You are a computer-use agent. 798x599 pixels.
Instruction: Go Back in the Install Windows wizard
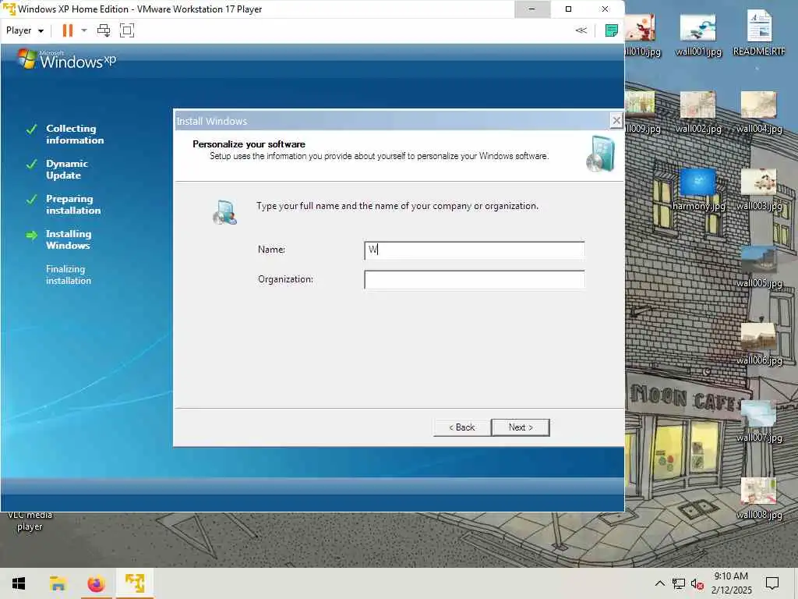coord(461,427)
